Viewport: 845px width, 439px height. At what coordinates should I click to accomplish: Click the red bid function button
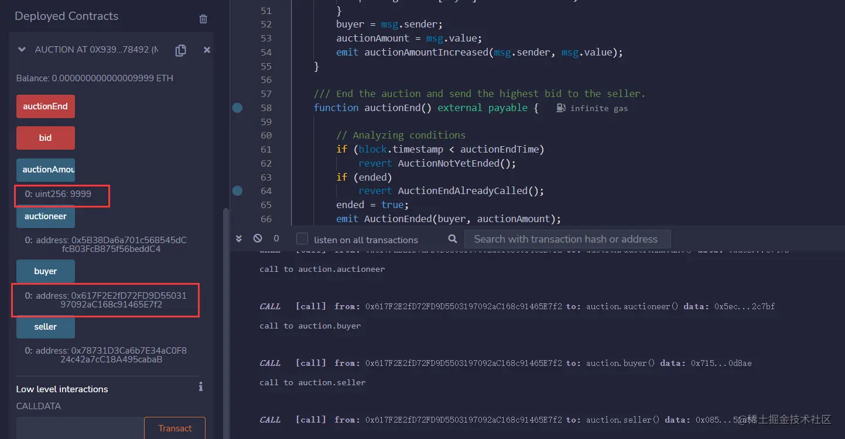tap(46, 138)
